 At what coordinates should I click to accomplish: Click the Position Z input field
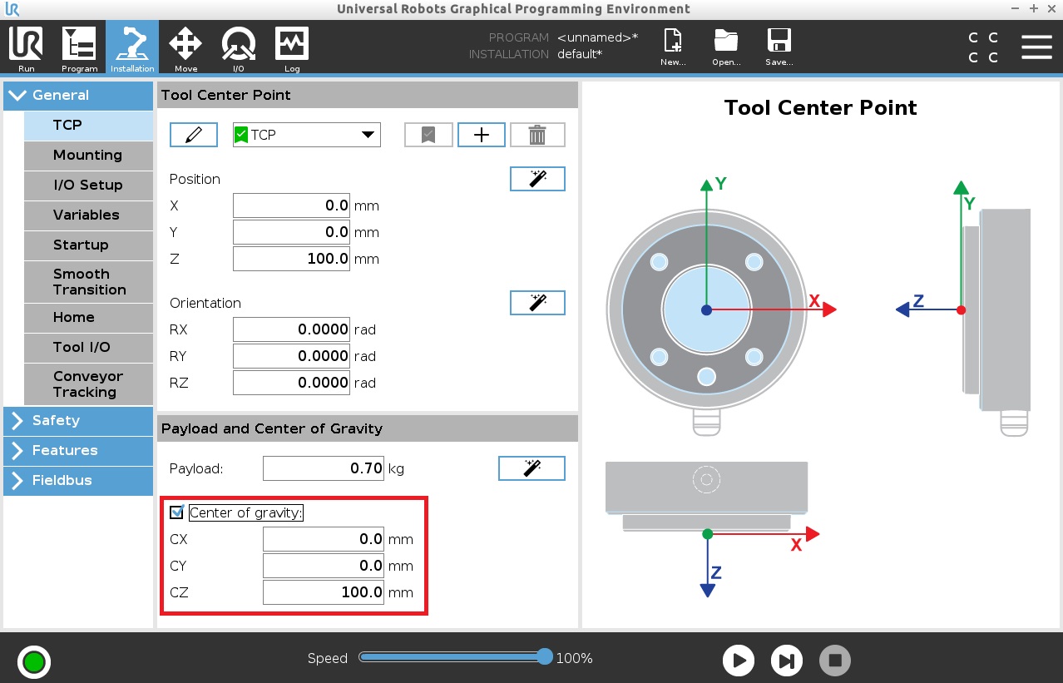point(292,259)
